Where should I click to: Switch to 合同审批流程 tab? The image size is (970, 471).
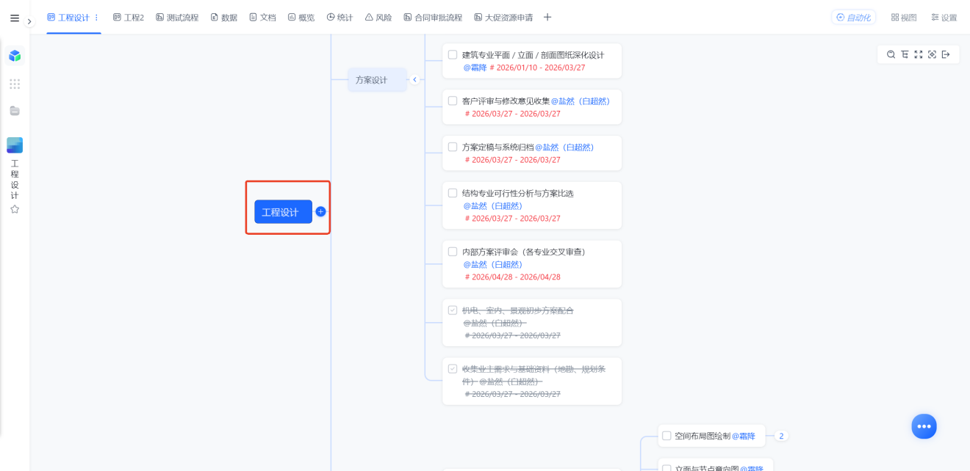pos(433,18)
